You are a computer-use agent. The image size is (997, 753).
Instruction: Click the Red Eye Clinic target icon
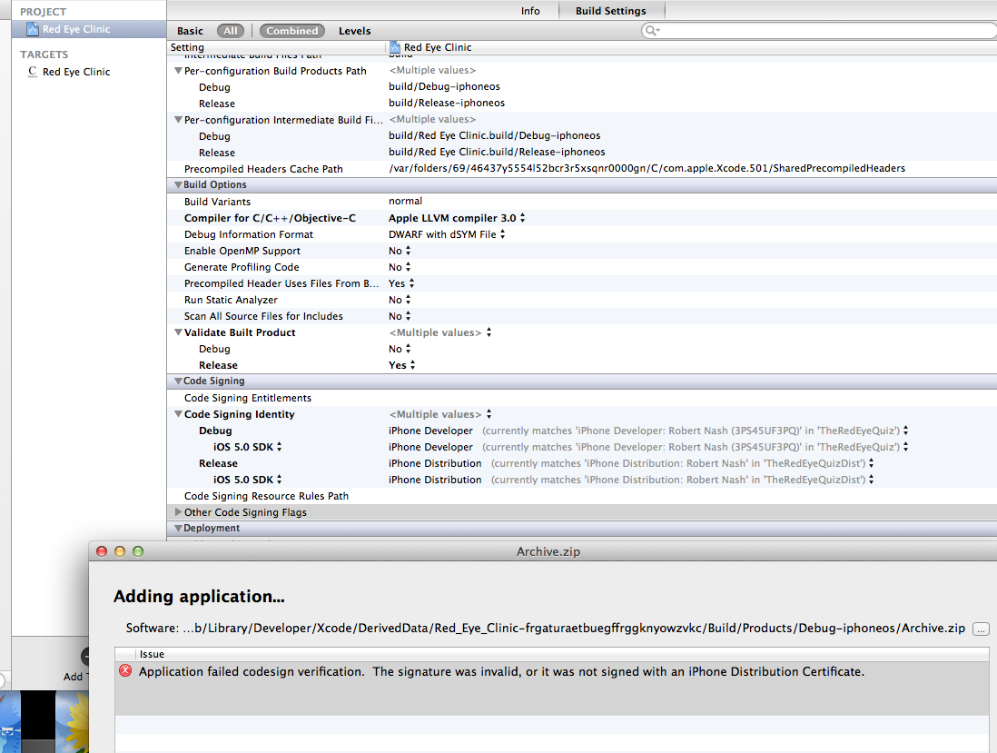point(33,72)
